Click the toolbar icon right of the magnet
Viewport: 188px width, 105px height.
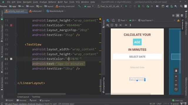121,25
